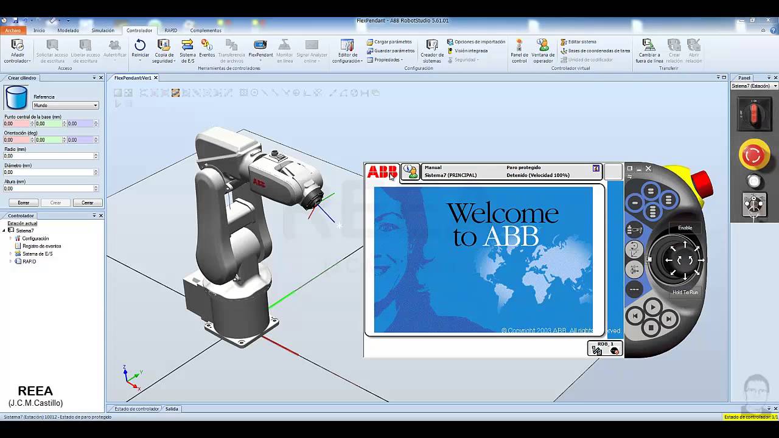The width and height of the screenshot is (779, 438).
Task: Open the Archivo menu
Action: (x=13, y=30)
